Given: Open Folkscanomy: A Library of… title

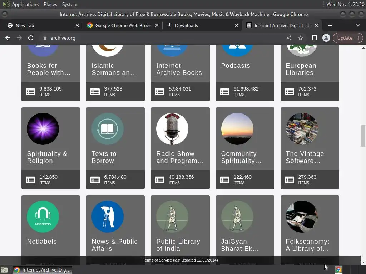Looking at the screenshot, I should (307, 245).
